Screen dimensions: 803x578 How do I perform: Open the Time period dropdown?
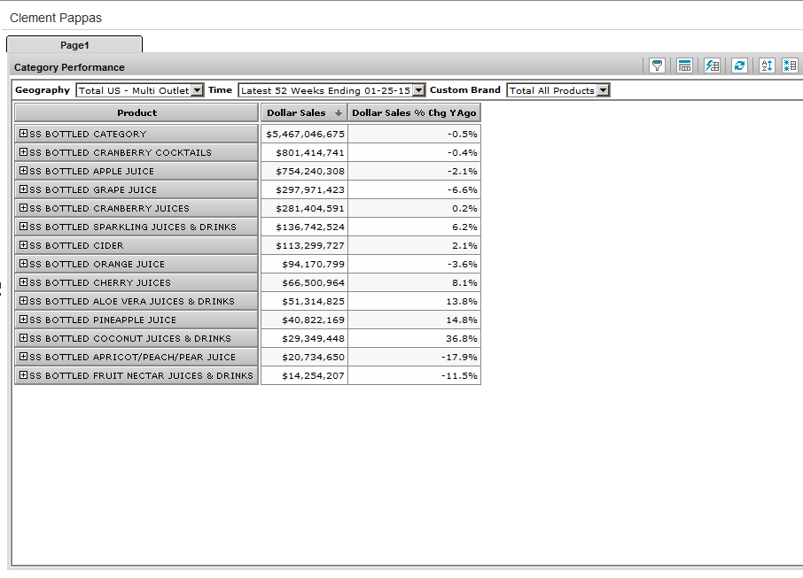(x=419, y=90)
